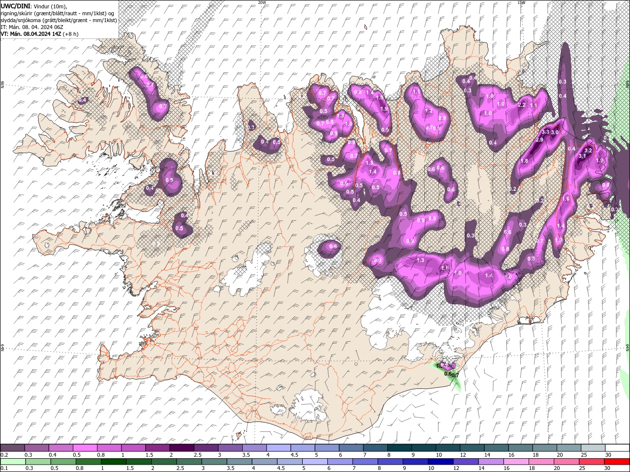Click the snow legend swatch between 3 and 3.5
The width and height of the screenshot is (630, 472).
pos(230,448)
